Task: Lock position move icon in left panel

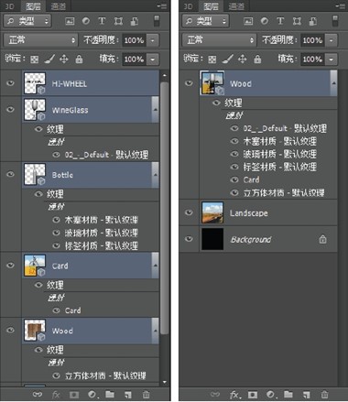Action: [x=64, y=59]
